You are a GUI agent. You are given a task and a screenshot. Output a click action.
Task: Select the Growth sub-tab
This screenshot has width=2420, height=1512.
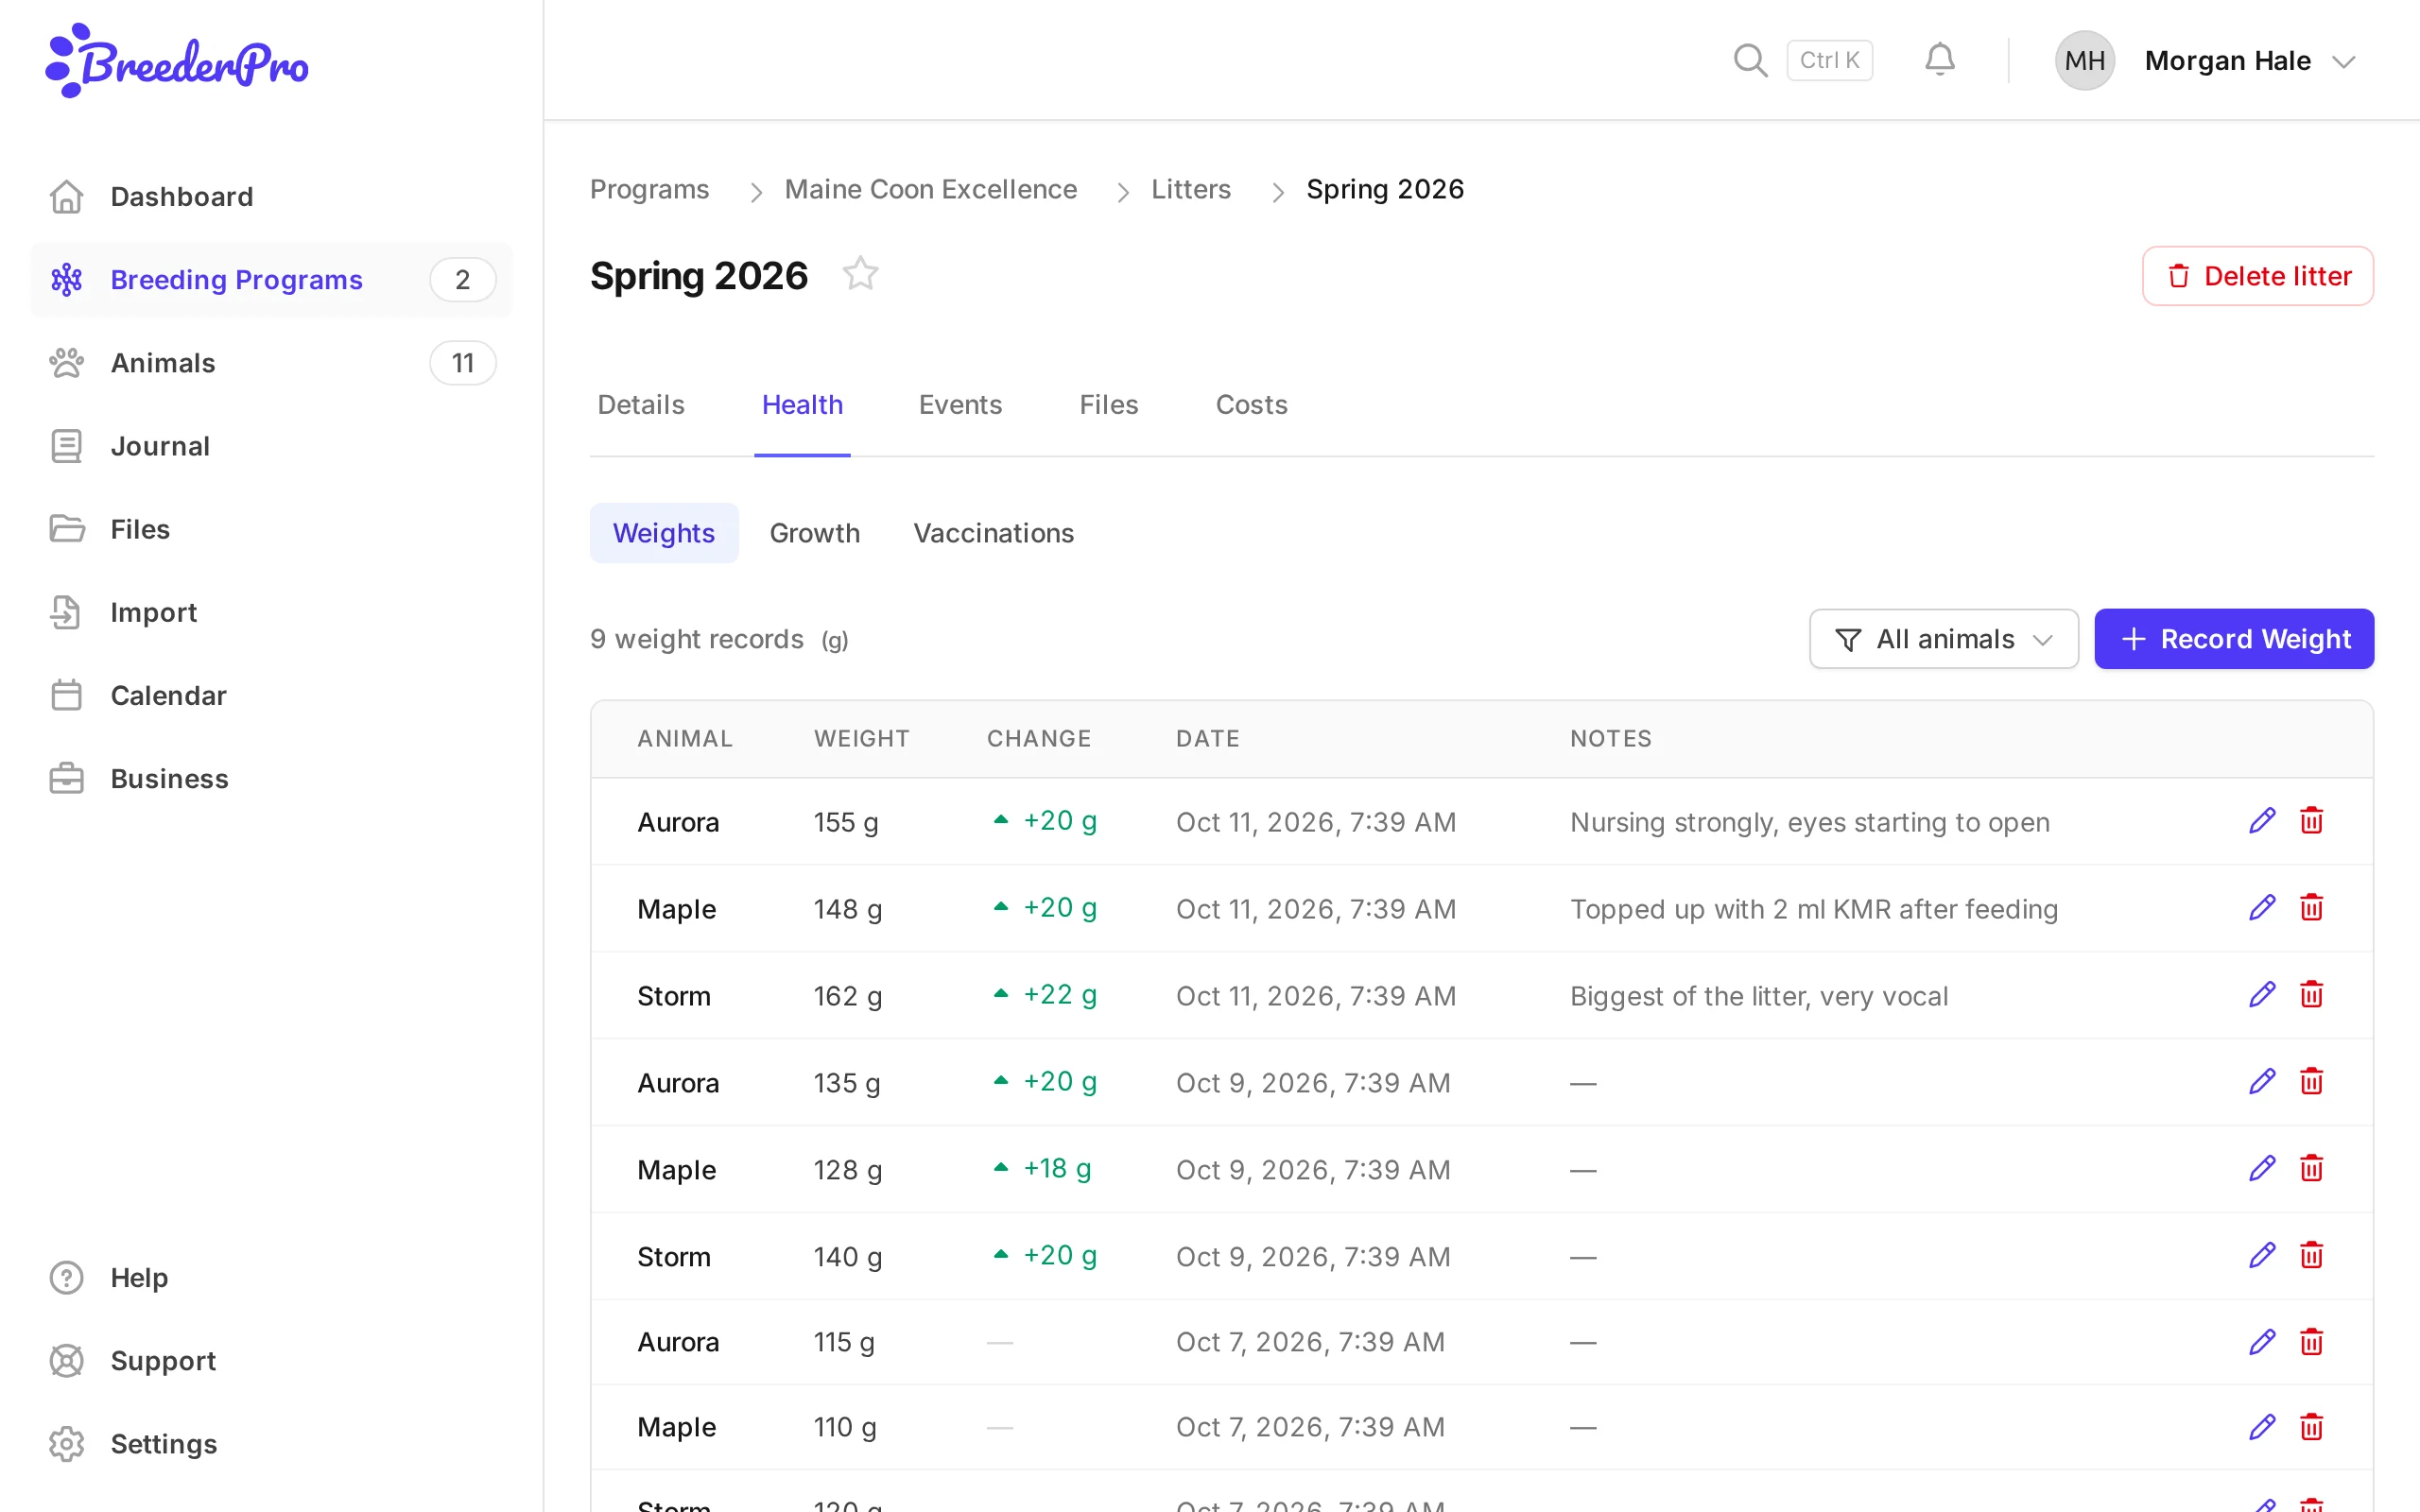pyautogui.click(x=814, y=533)
